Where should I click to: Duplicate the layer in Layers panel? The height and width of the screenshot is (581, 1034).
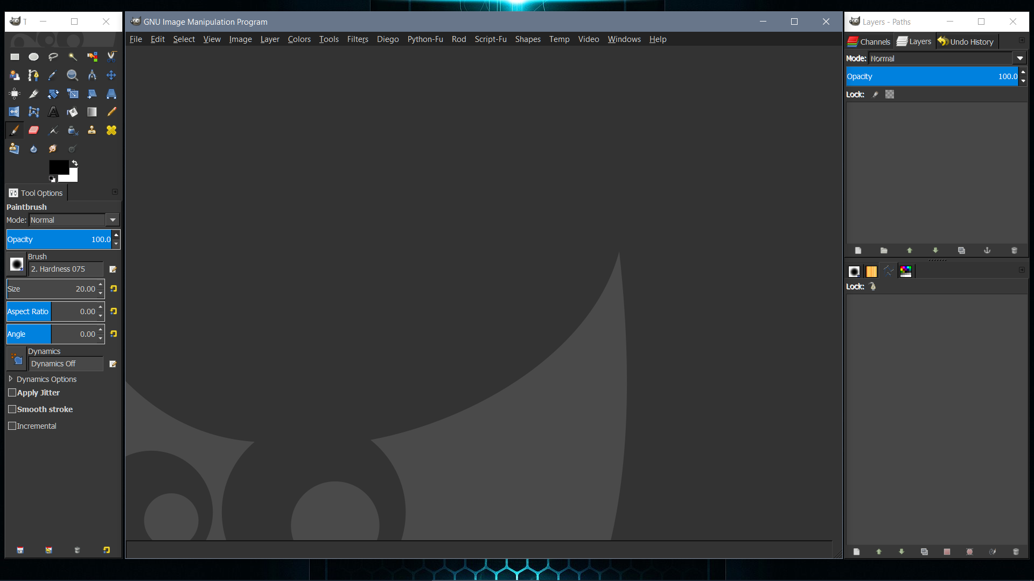tap(961, 250)
